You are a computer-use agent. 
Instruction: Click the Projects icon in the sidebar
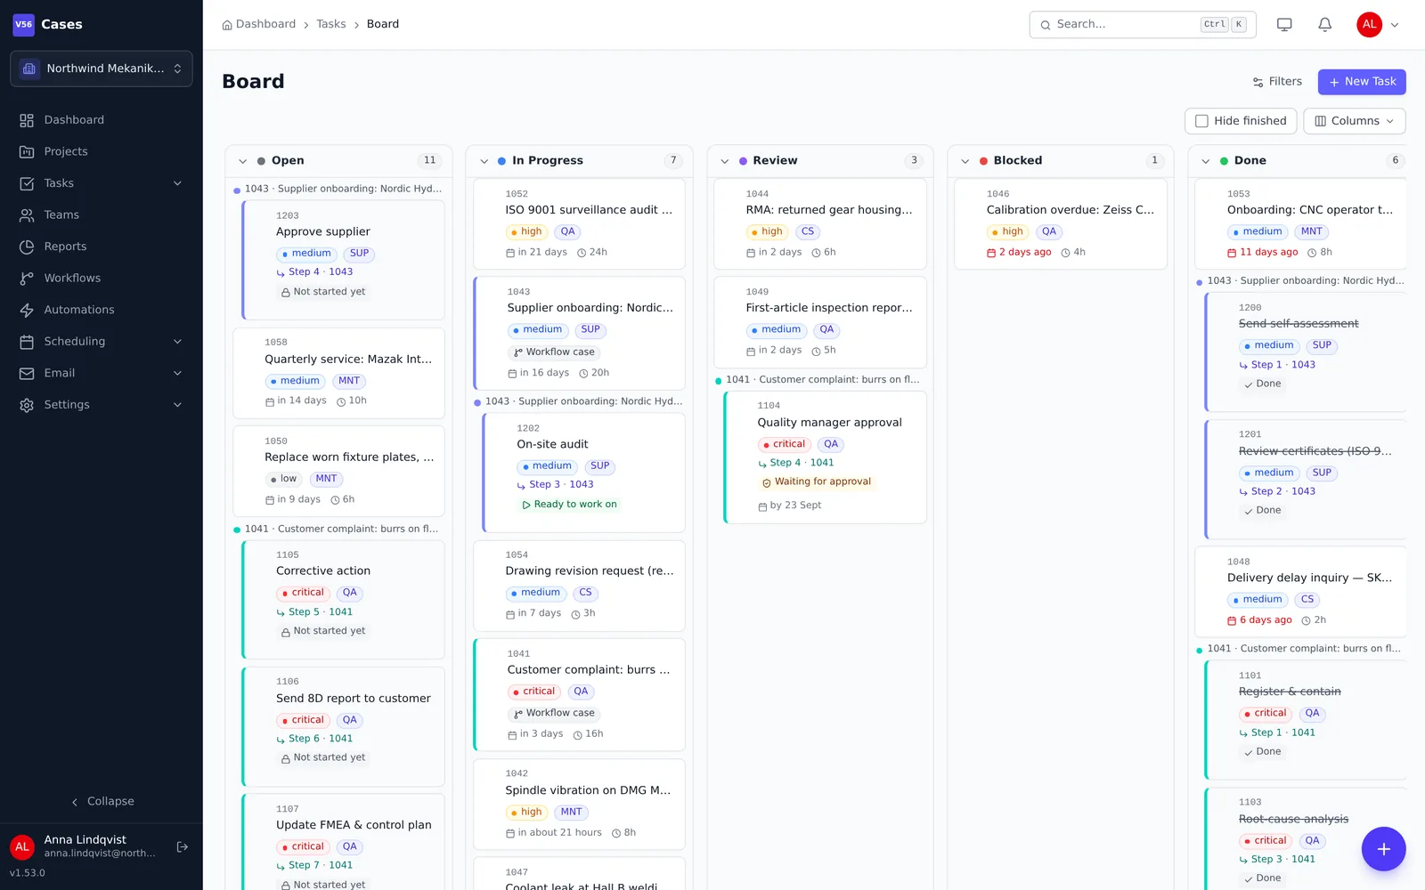click(27, 152)
